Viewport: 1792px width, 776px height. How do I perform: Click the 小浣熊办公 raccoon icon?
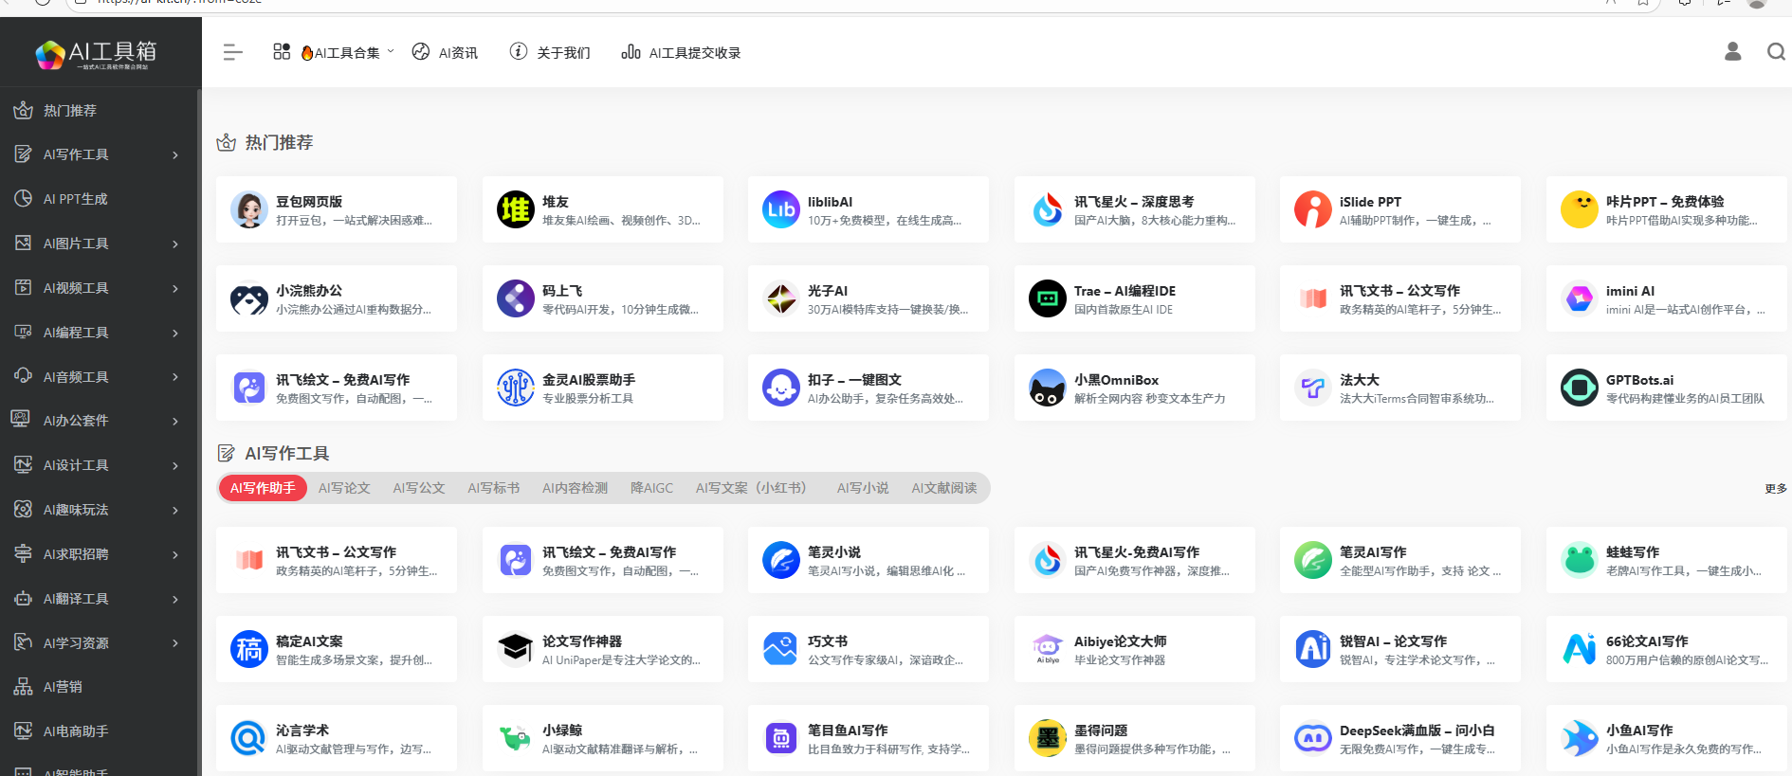[x=249, y=298]
